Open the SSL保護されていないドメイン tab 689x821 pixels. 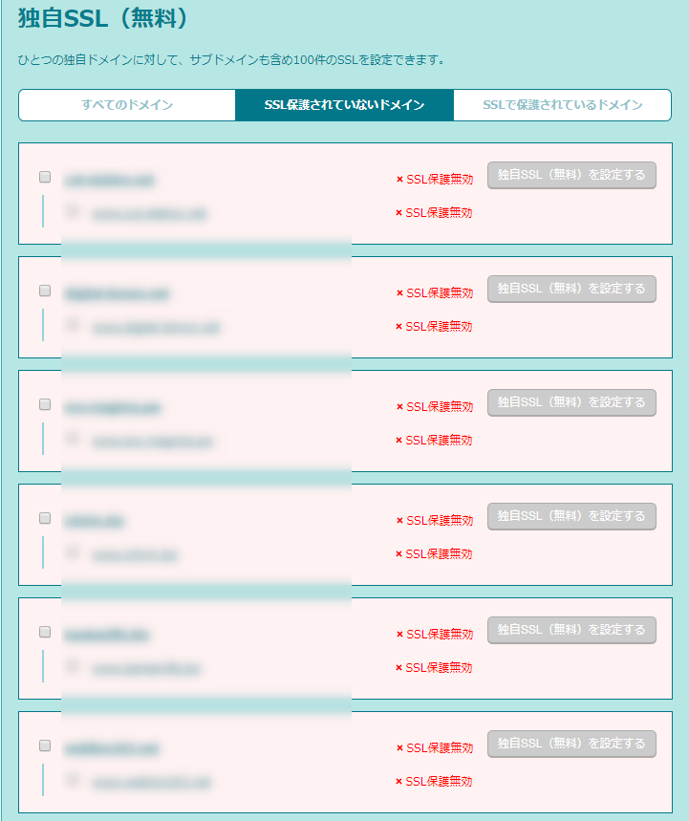[x=344, y=105]
